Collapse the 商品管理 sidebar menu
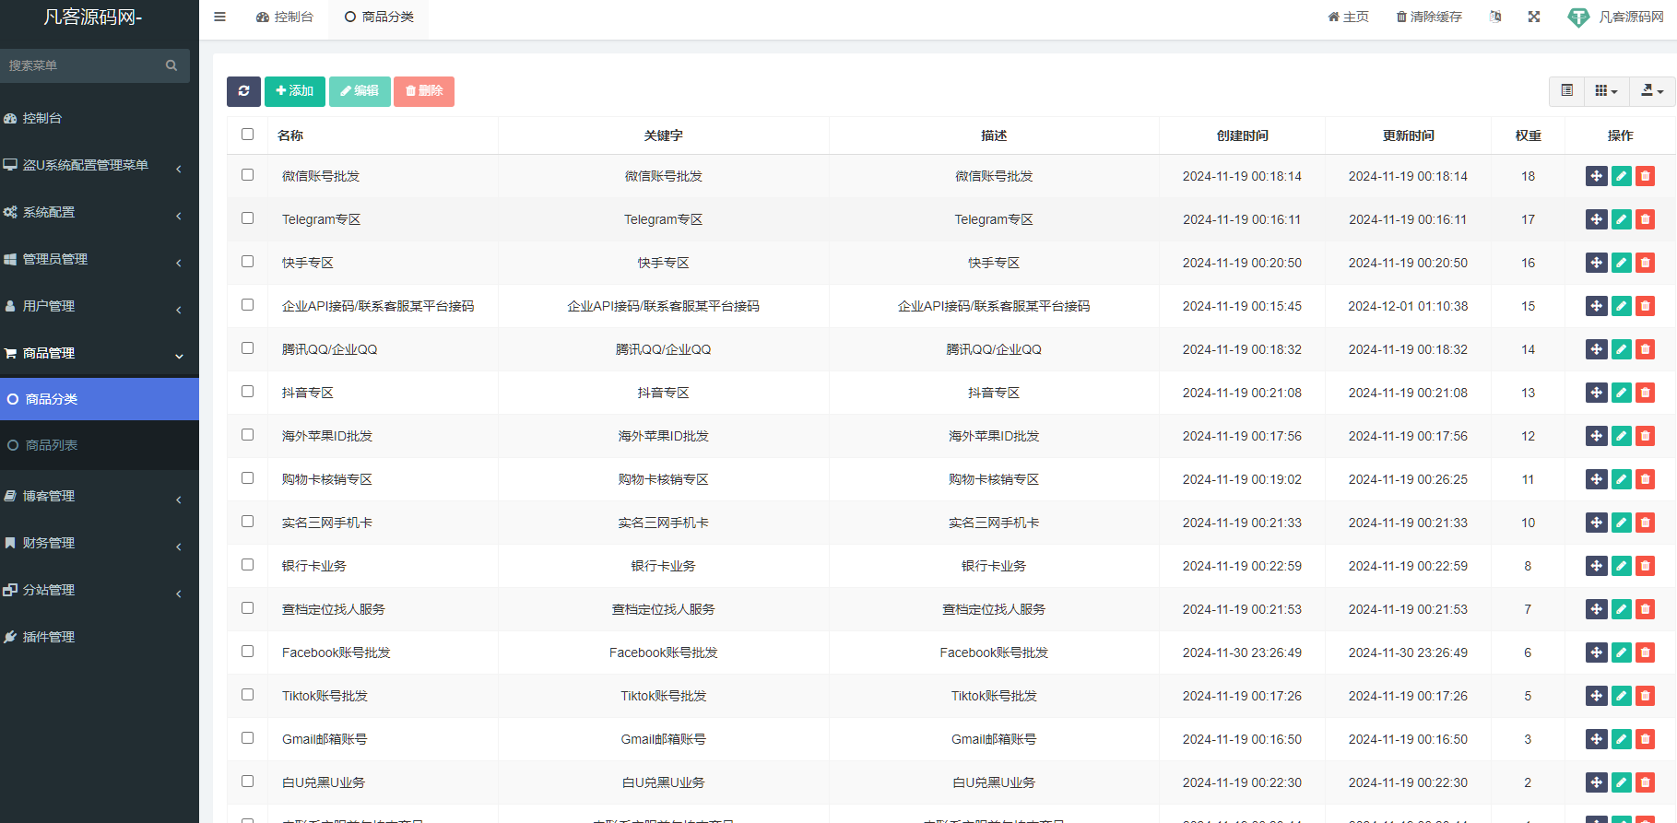Screen dimensions: 1677x823 (100, 354)
